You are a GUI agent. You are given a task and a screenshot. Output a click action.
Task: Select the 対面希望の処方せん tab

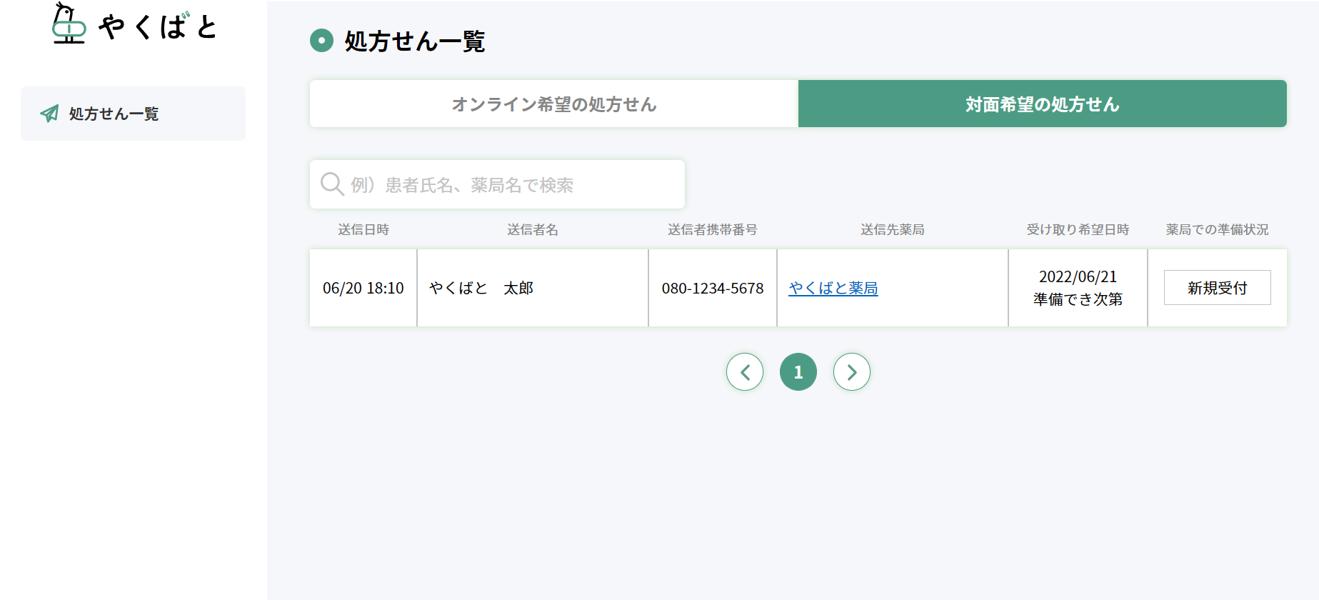tap(1043, 104)
